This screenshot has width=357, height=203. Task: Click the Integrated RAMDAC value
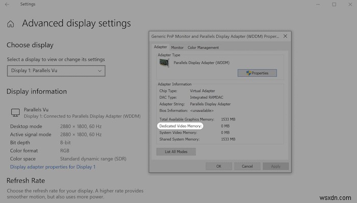207,97
